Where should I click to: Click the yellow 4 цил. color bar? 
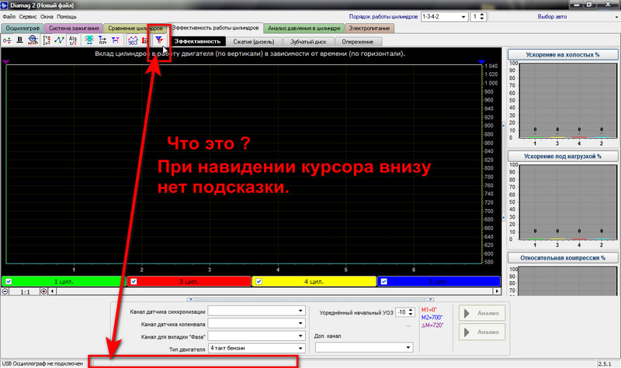click(314, 281)
